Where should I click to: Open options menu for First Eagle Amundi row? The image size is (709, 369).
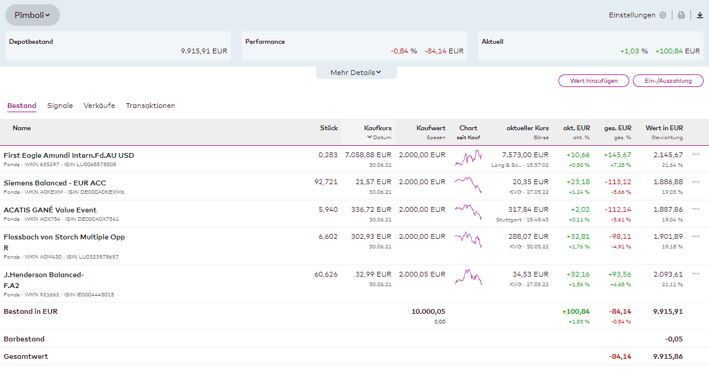696,154
